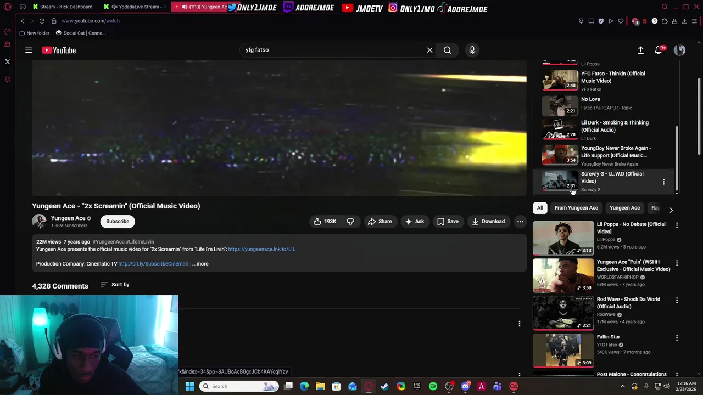Image resolution: width=703 pixels, height=395 pixels.
Task: Show more filter chips with arrow
Action: coord(671,209)
